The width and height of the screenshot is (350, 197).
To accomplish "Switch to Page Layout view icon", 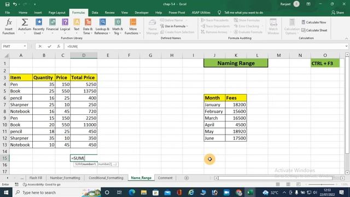I will click(288, 184).
